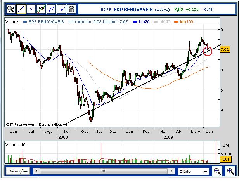Zoom out with the minus magnifier
The height and width of the screenshot is (181, 239).
(217, 171)
